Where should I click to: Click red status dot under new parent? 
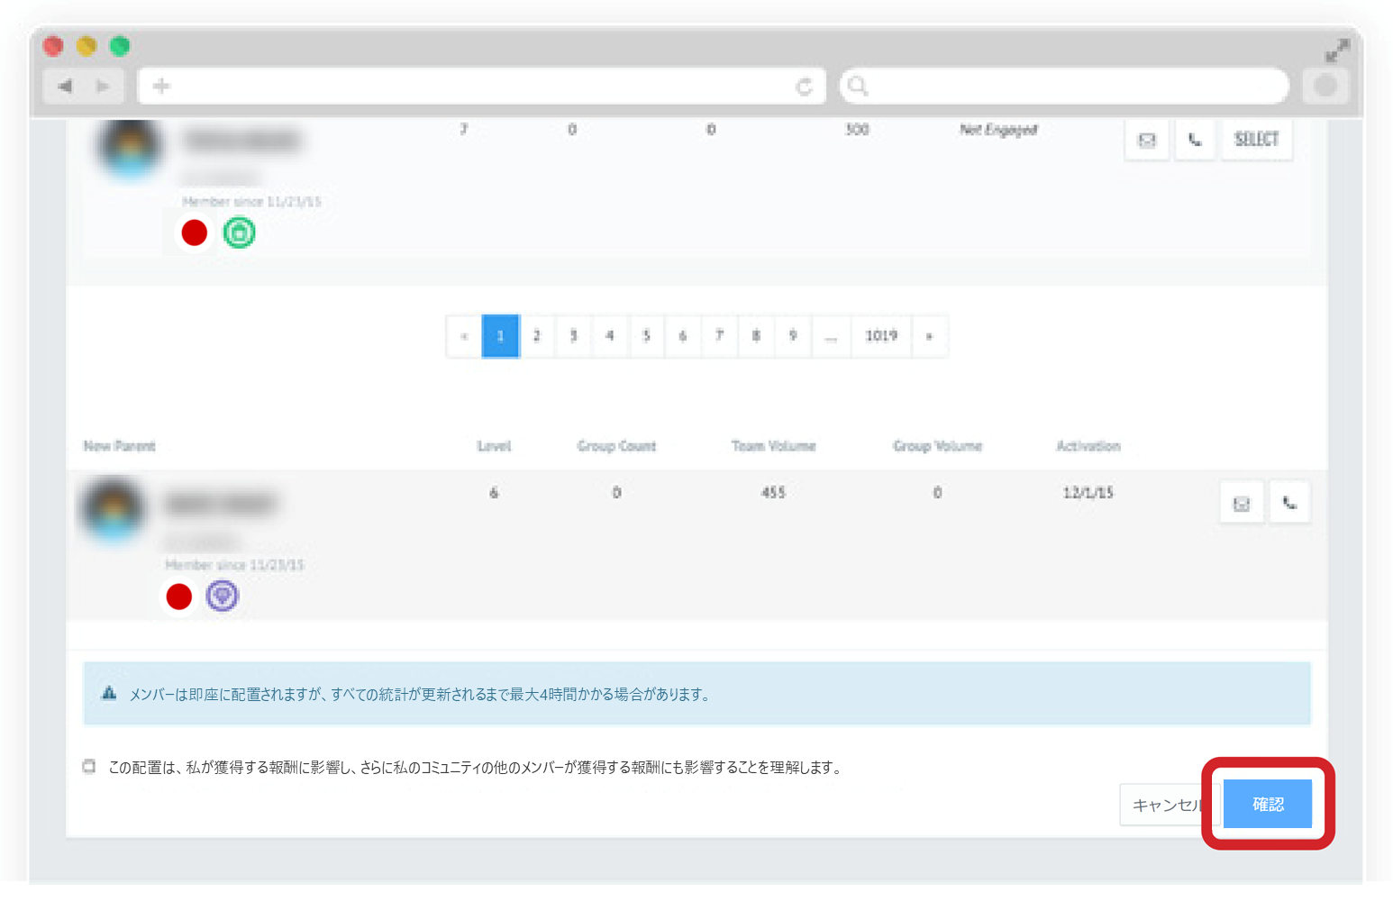179,597
